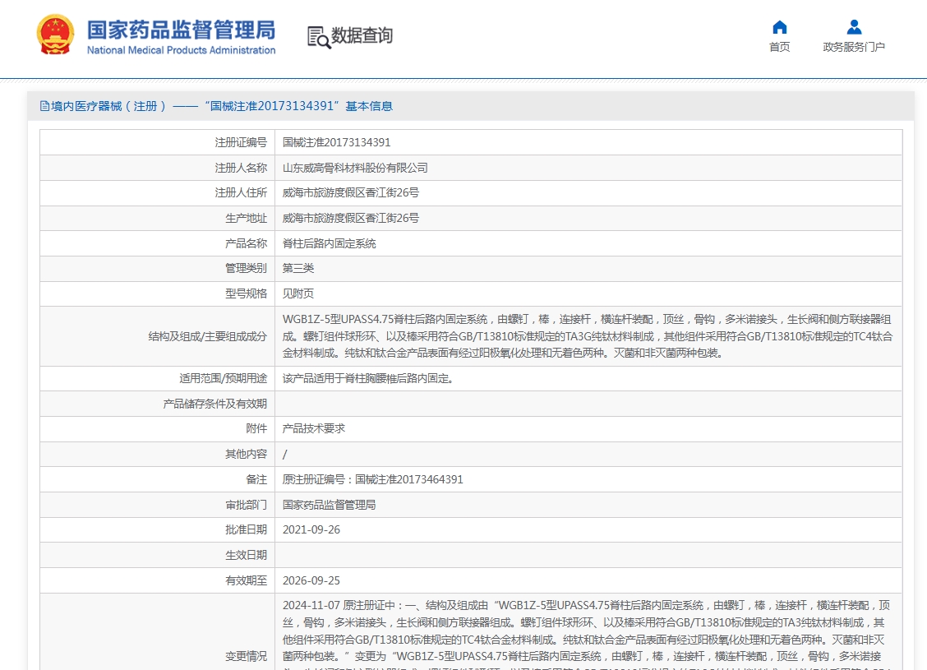927x670 pixels.
Task: Select 注册人住所 address value 威海市旅游度假区香江街26号
Action: point(351,193)
